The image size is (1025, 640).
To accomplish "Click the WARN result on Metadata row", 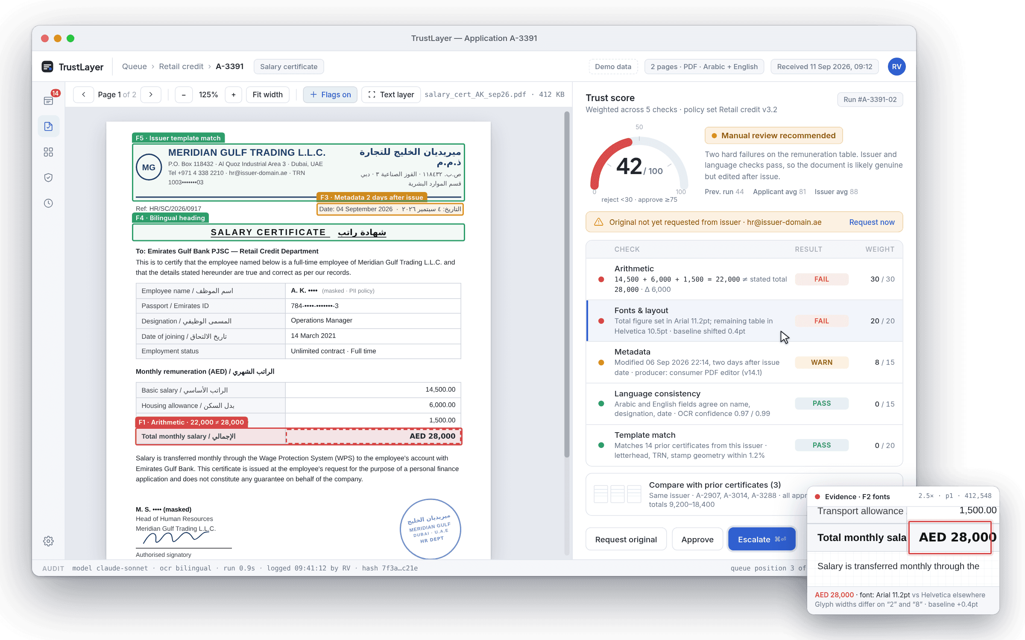I will [x=821, y=362].
